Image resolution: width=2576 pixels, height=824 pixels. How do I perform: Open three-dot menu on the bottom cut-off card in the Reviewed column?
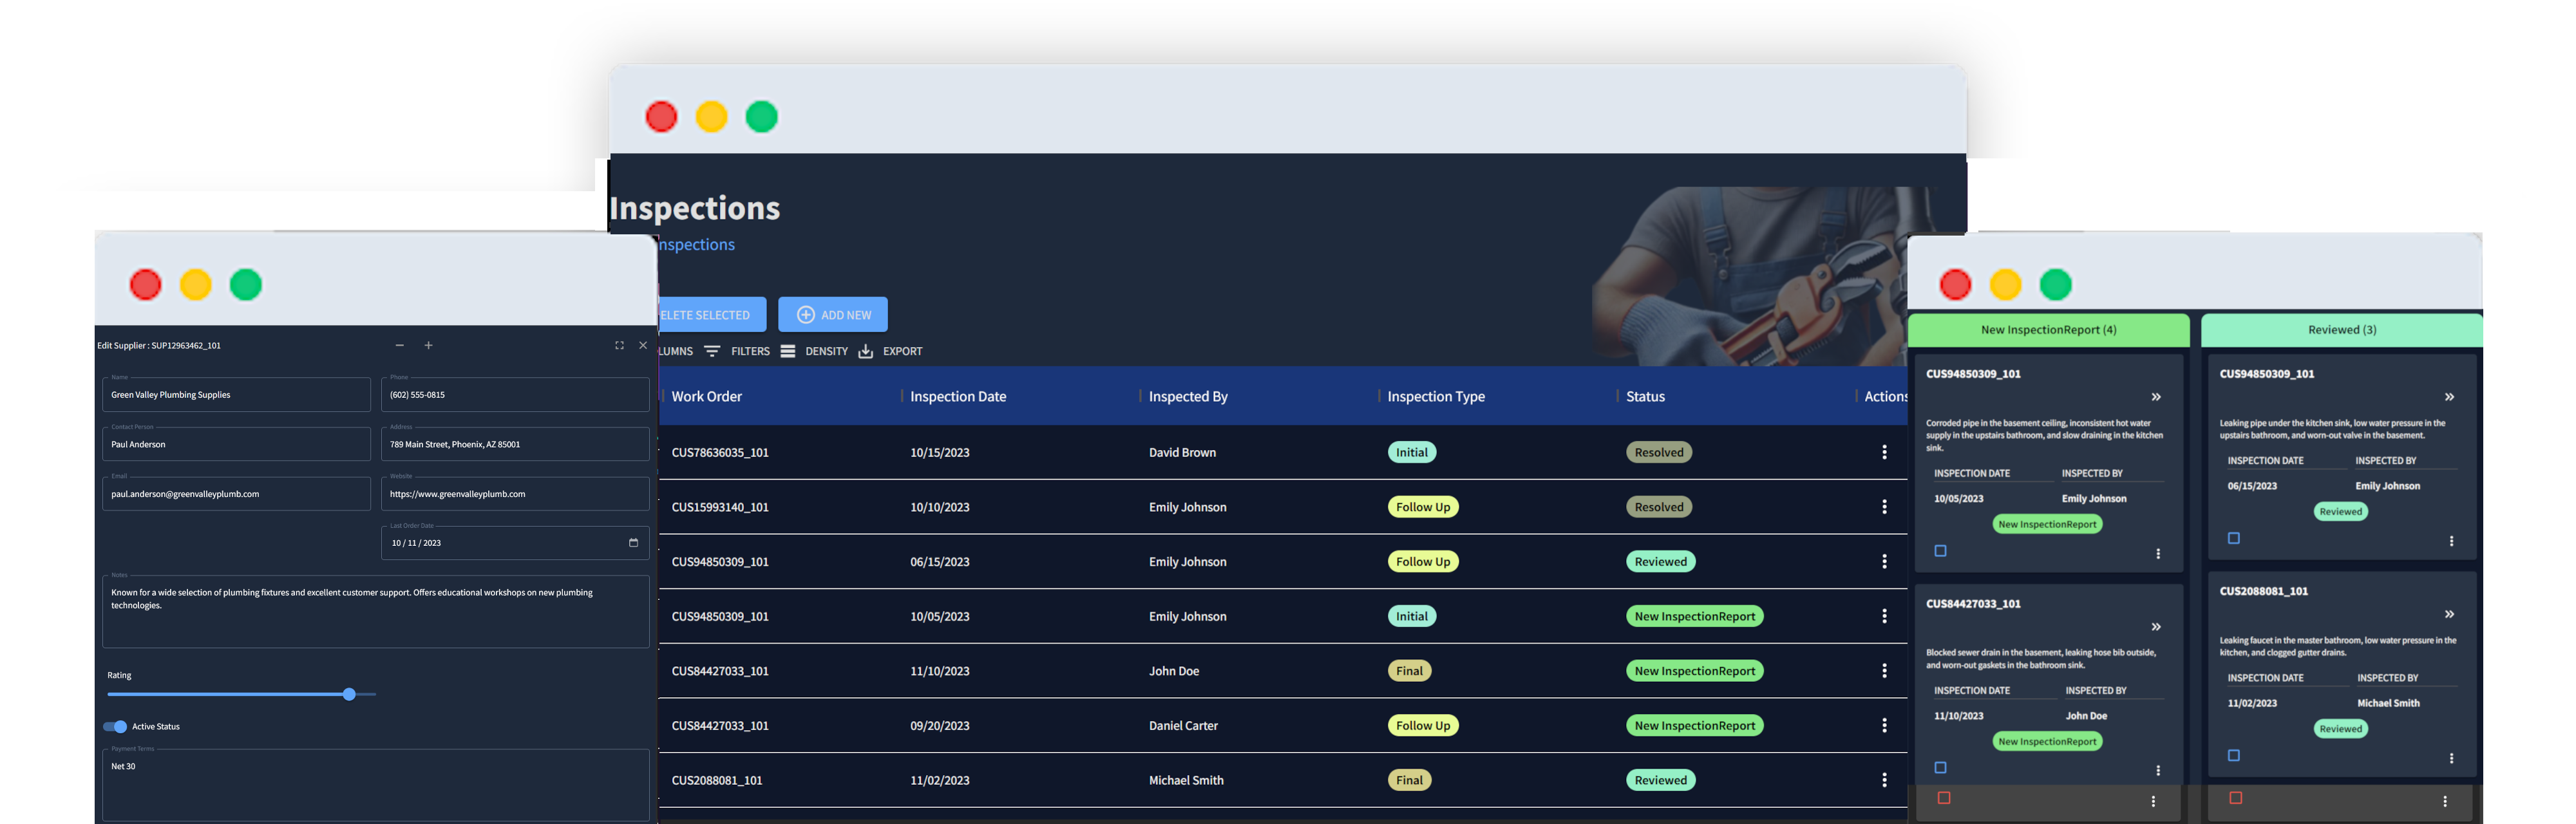[x=2445, y=802]
